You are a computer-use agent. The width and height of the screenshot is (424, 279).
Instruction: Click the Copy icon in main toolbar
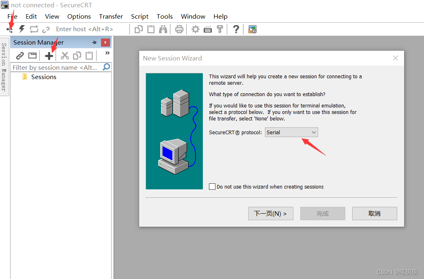139,29
